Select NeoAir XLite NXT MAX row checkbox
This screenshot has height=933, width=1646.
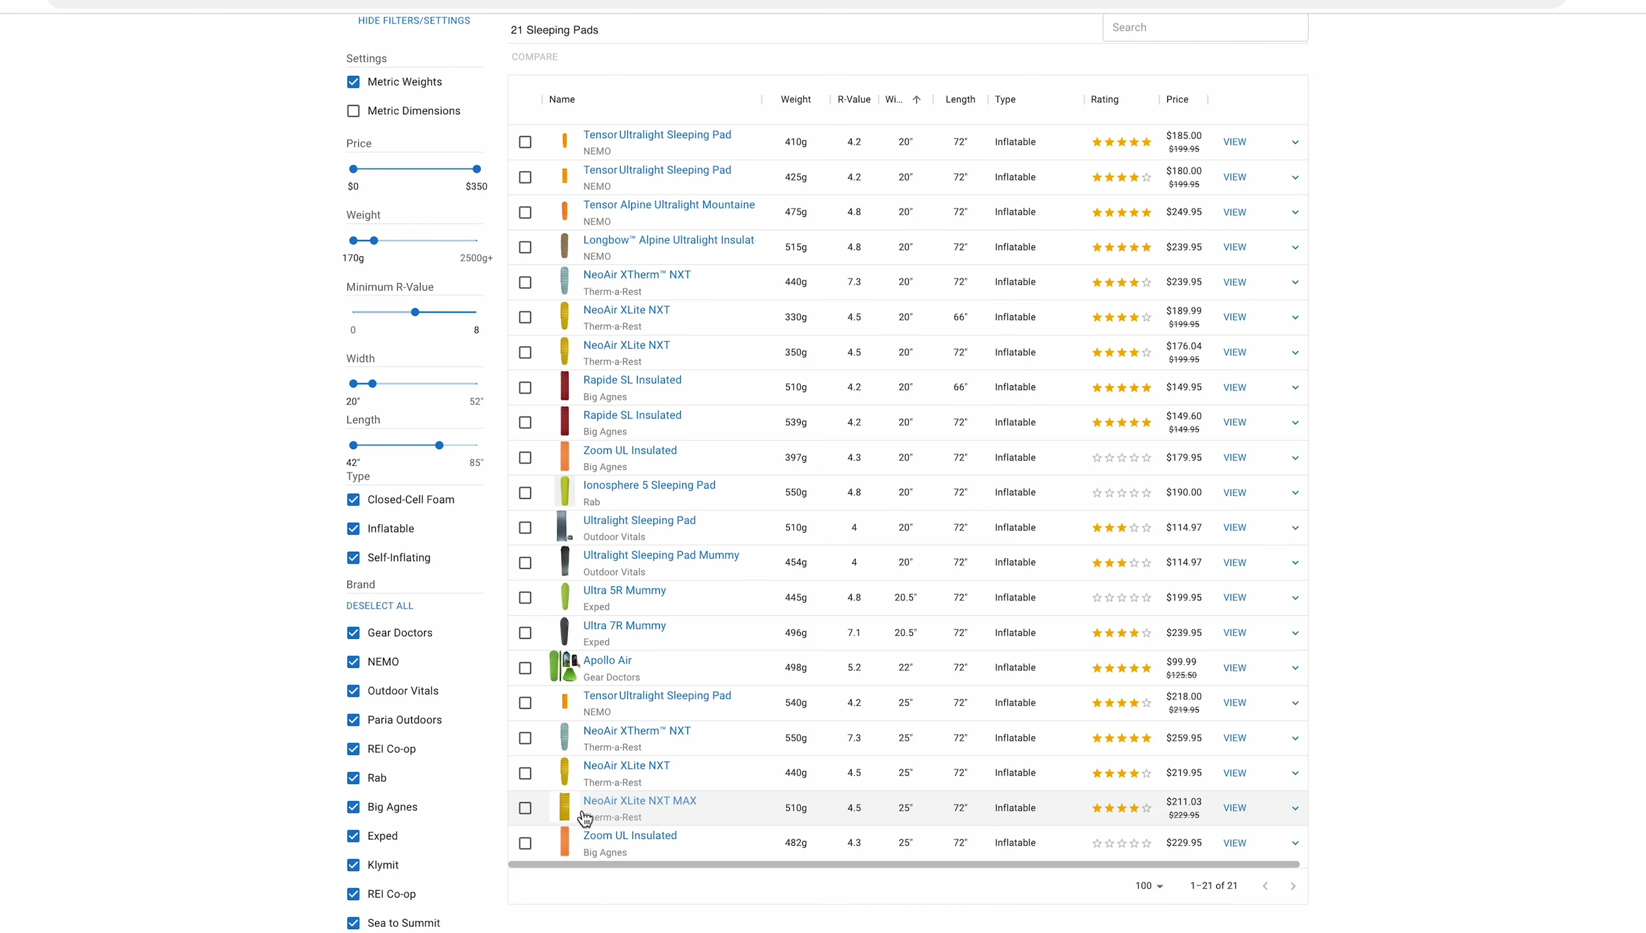tap(525, 808)
